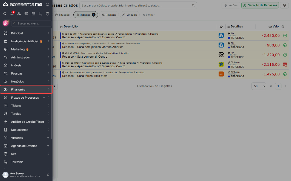Click the globe icon in sidebar top row
The width and height of the screenshot is (291, 181).
click(x=48, y=14)
